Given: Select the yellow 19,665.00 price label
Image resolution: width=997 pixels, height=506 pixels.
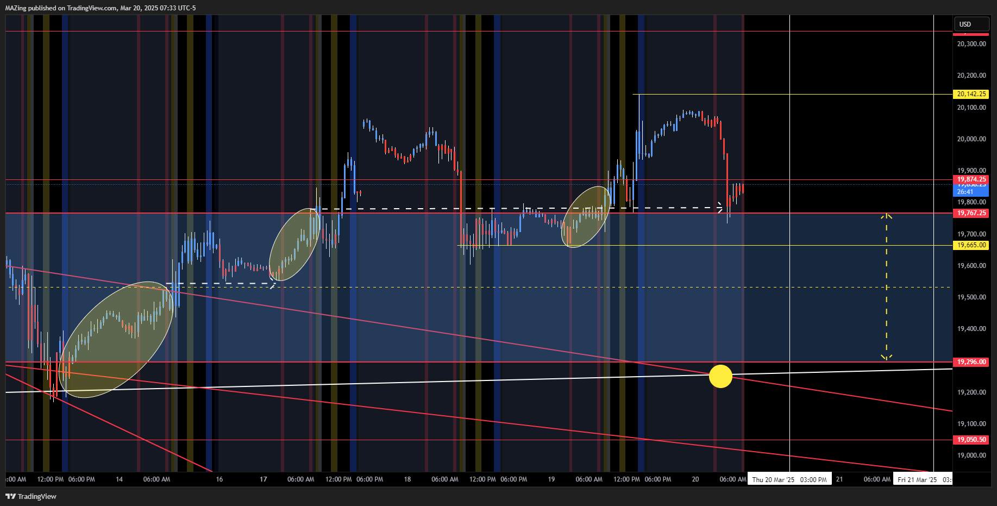Looking at the screenshot, I should (971, 245).
